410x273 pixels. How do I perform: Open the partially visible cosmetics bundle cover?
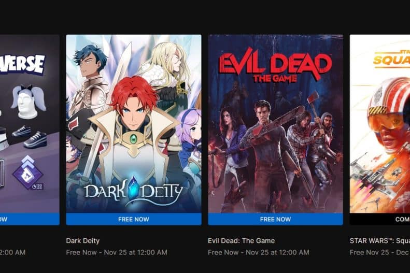[x=30, y=124]
